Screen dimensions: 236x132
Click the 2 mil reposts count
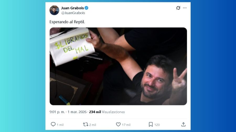click(93, 125)
